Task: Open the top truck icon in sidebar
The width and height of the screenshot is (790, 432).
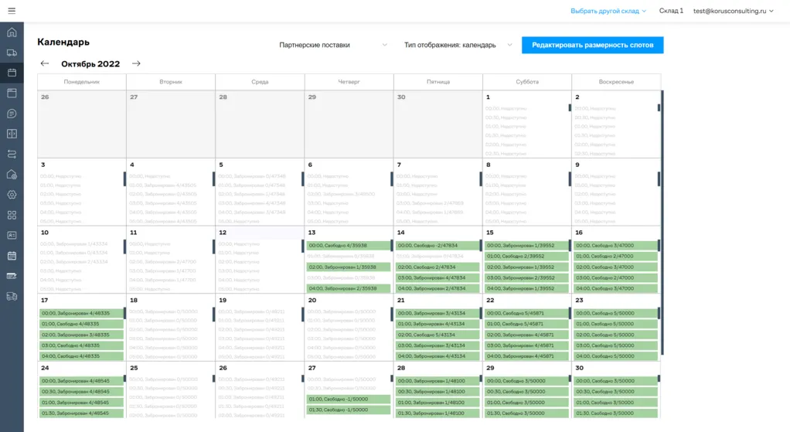Action: pos(12,53)
